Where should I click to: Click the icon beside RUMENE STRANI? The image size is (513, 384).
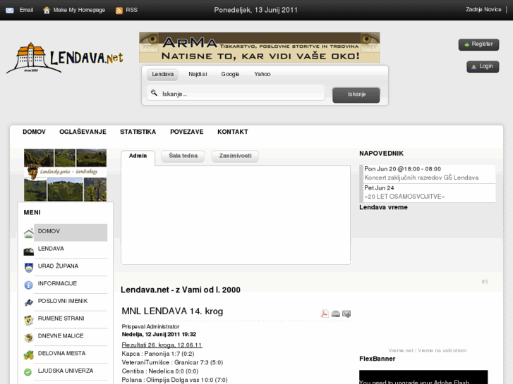click(29, 321)
